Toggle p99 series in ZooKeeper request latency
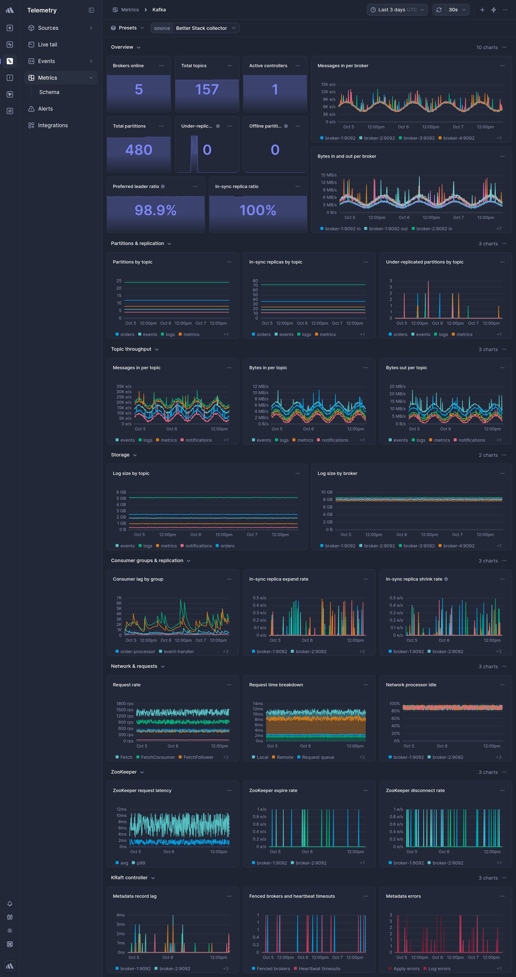 138,863
